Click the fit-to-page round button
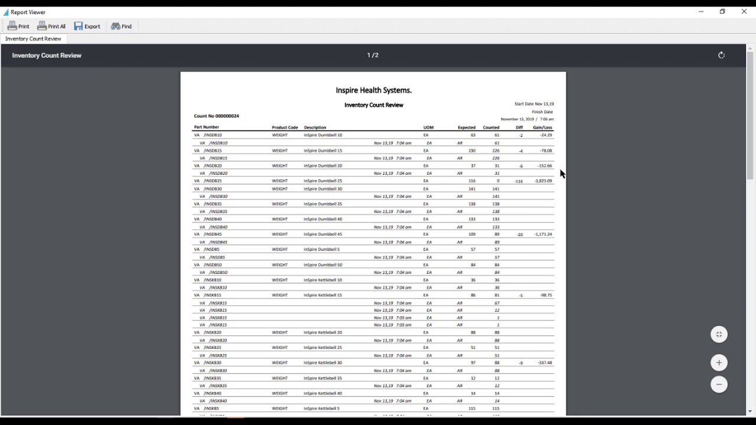This screenshot has height=425, width=756. (719, 334)
